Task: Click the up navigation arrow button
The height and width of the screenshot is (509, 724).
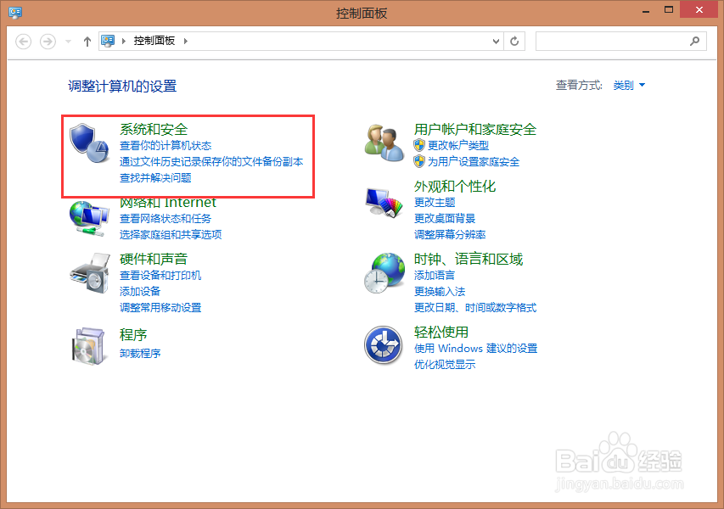Action: click(x=87, y=40)
